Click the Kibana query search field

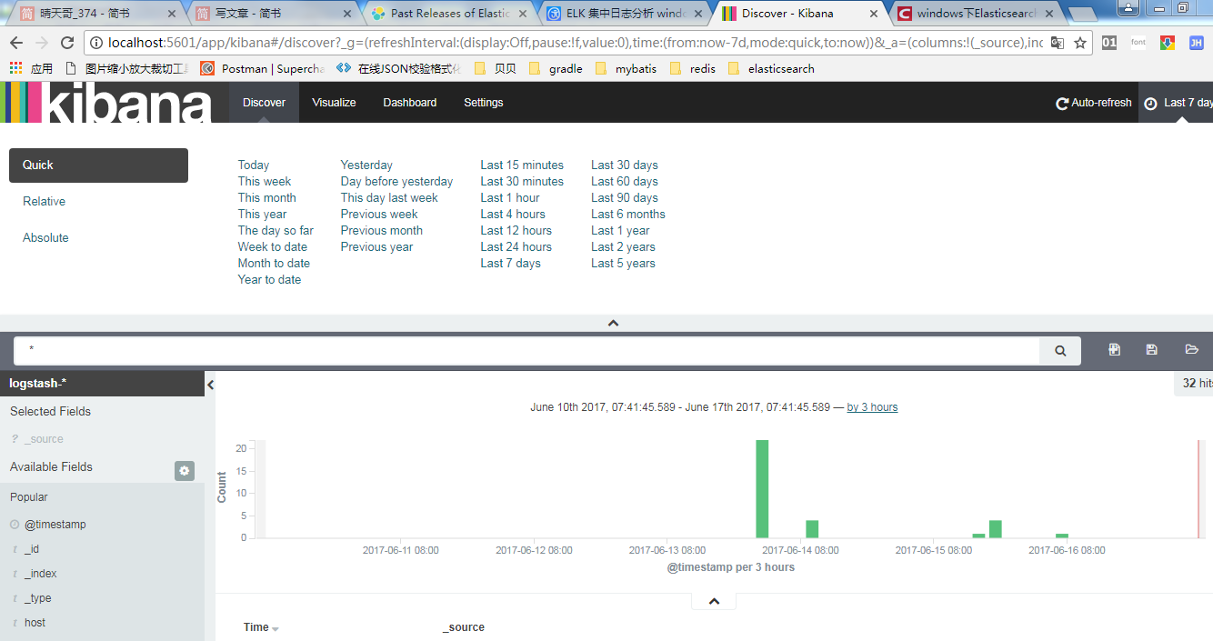pyautogui.click(x=527, y=350)
